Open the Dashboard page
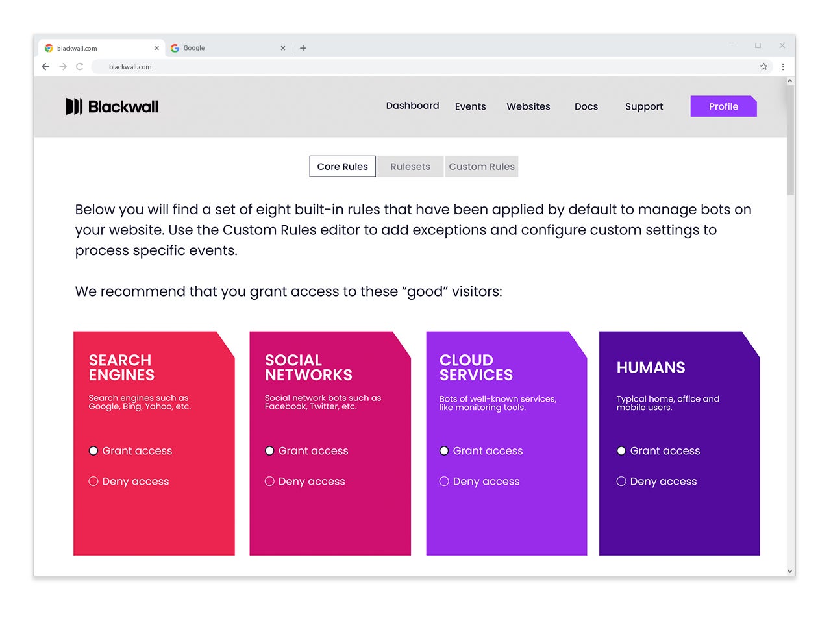Screen dimensions: 831x623 tap(412, 106)
